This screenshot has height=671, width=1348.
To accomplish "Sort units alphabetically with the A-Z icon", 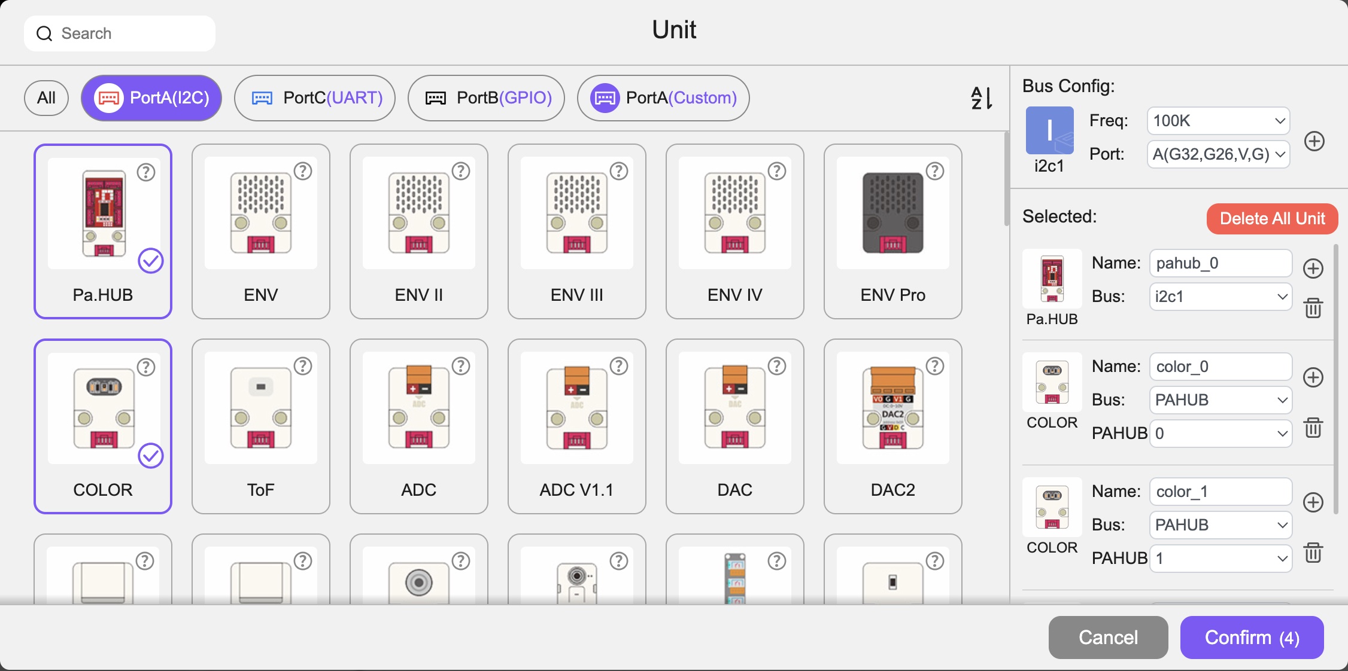I will tap(981, 98).
